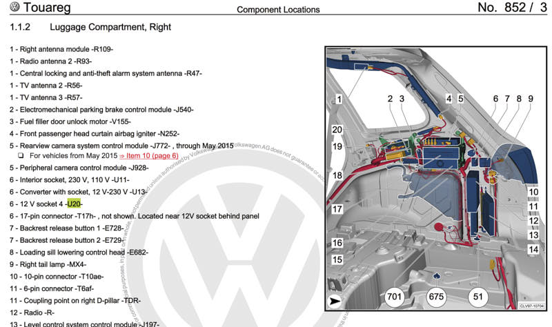Click the diagram code CLV97-10704 label
The width and height of the screenshot is (552, 327).
pyautogui.click(x=531, y=306)
